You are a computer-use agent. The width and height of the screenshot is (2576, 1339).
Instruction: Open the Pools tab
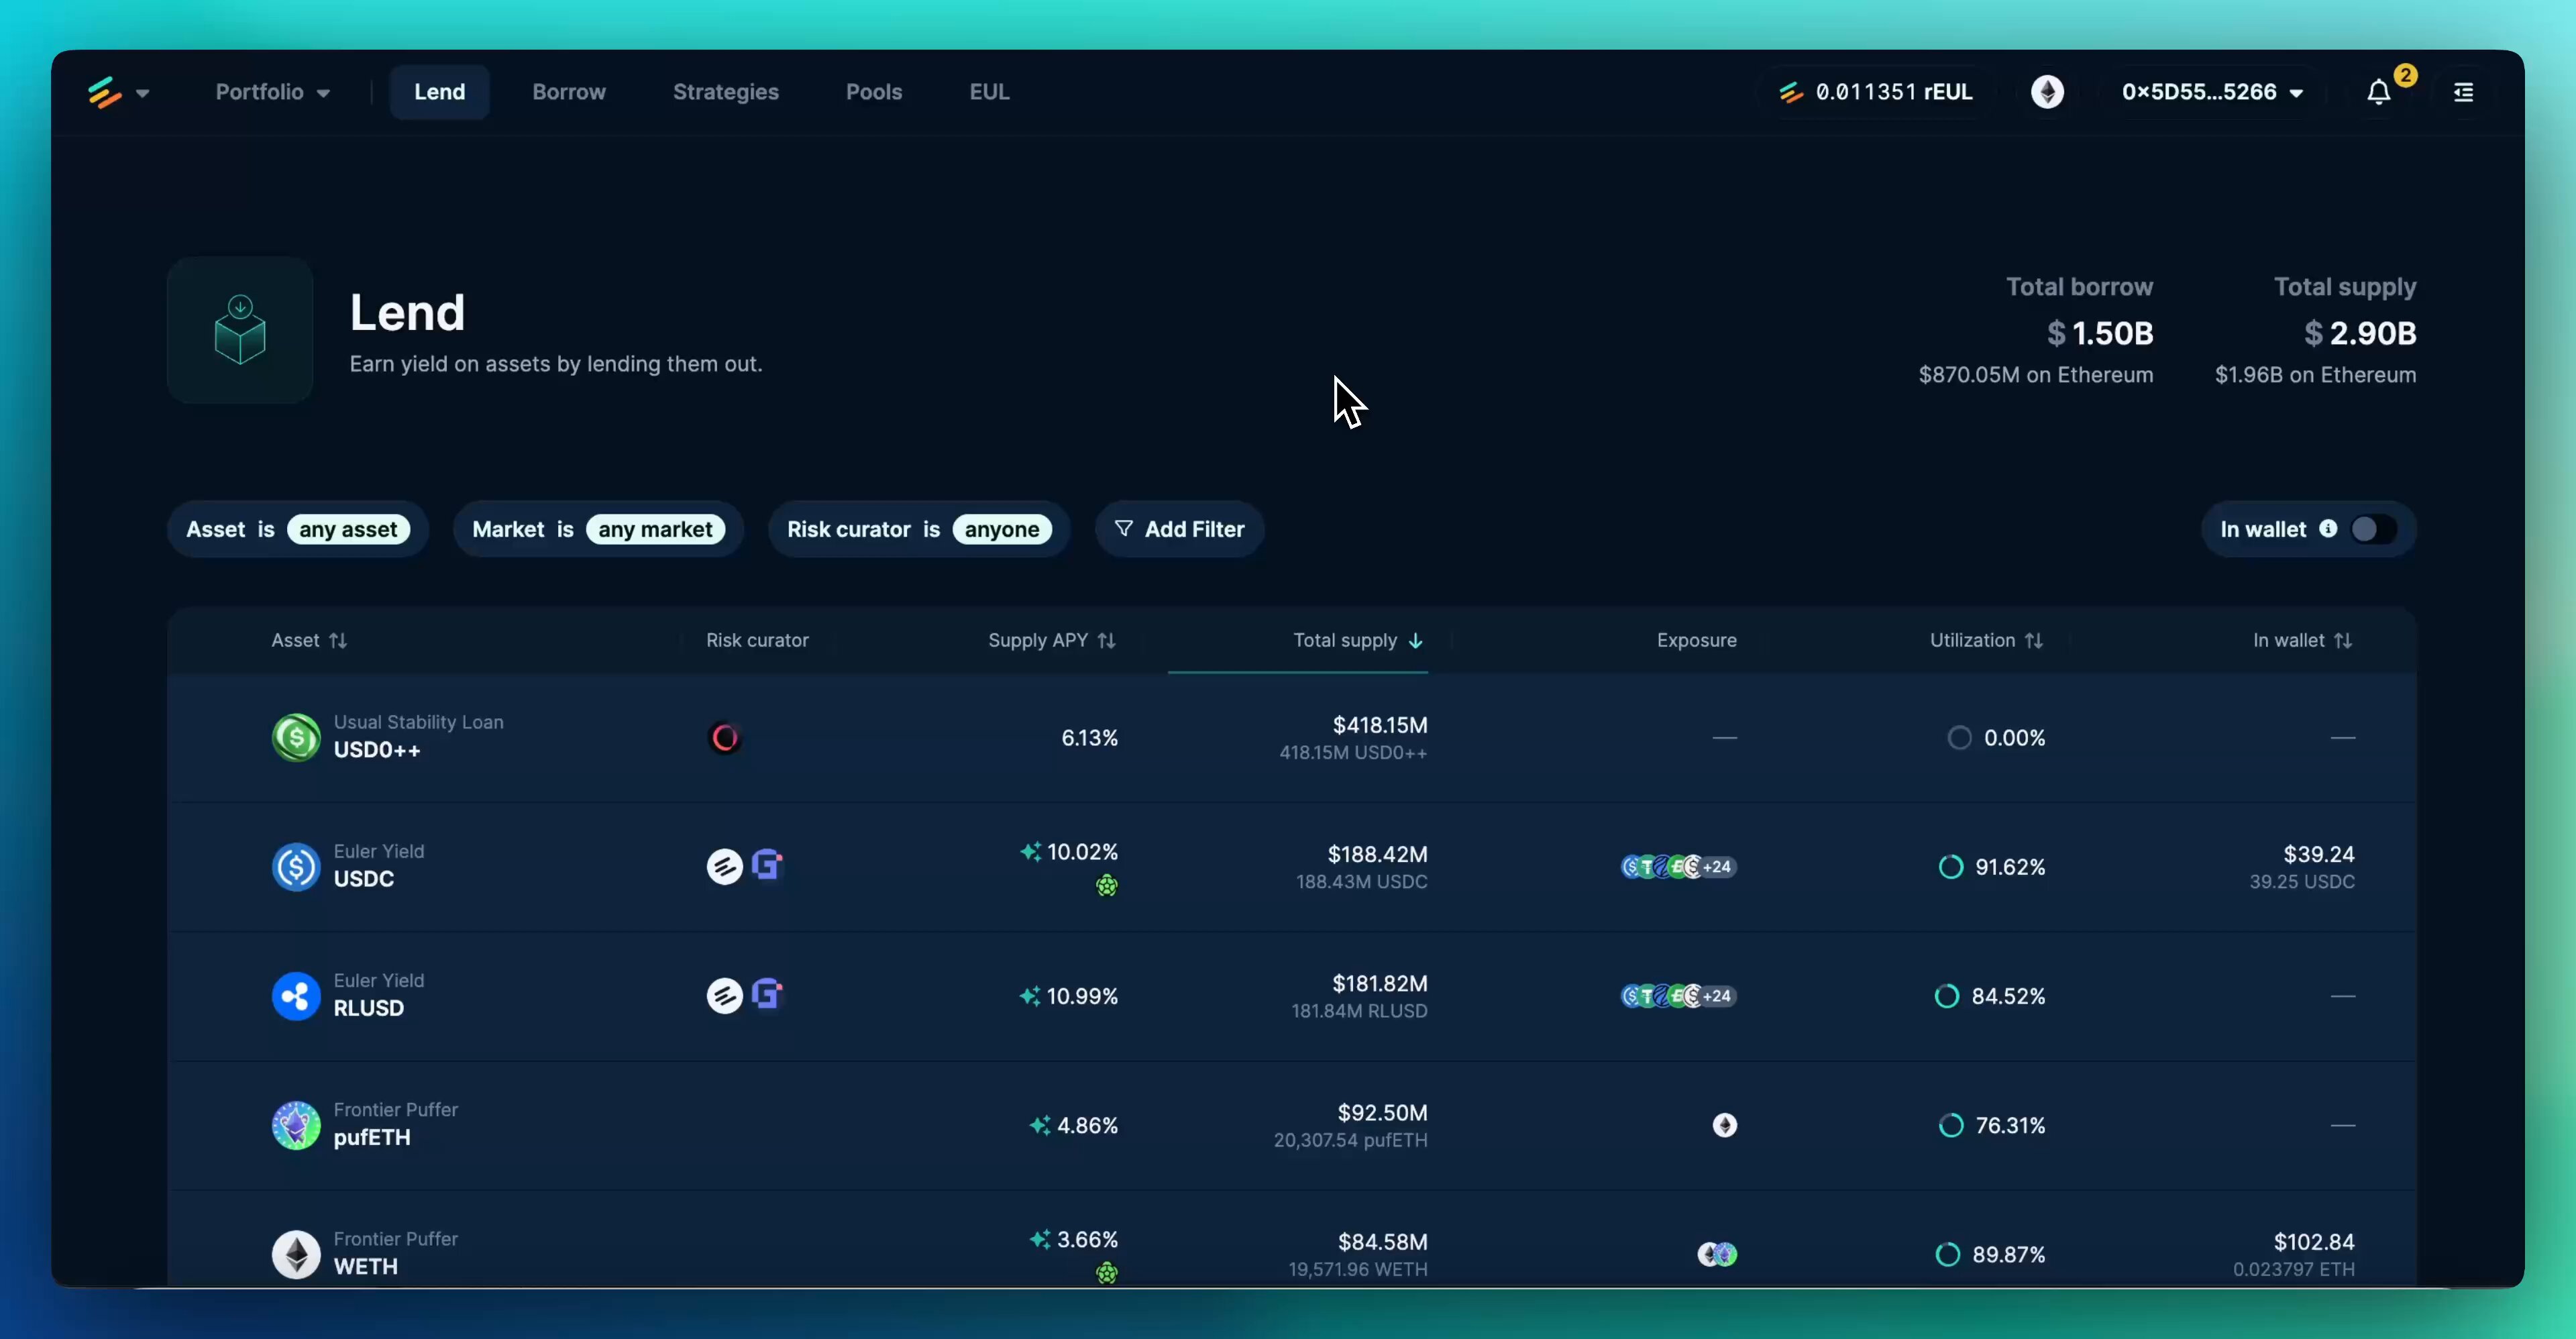(873, 91)
